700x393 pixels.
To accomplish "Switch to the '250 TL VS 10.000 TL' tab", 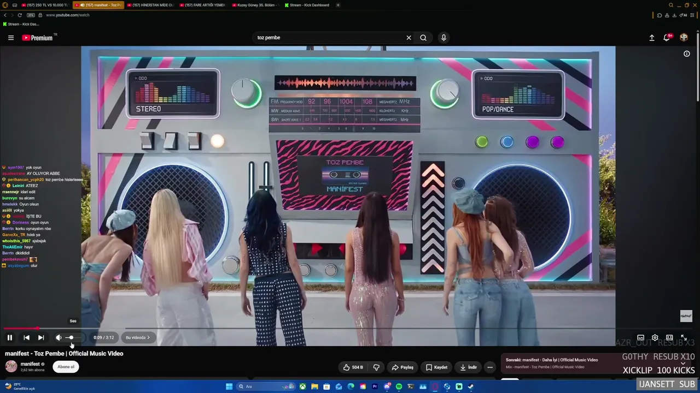I will pyautogui.click(x=45, y=5).
